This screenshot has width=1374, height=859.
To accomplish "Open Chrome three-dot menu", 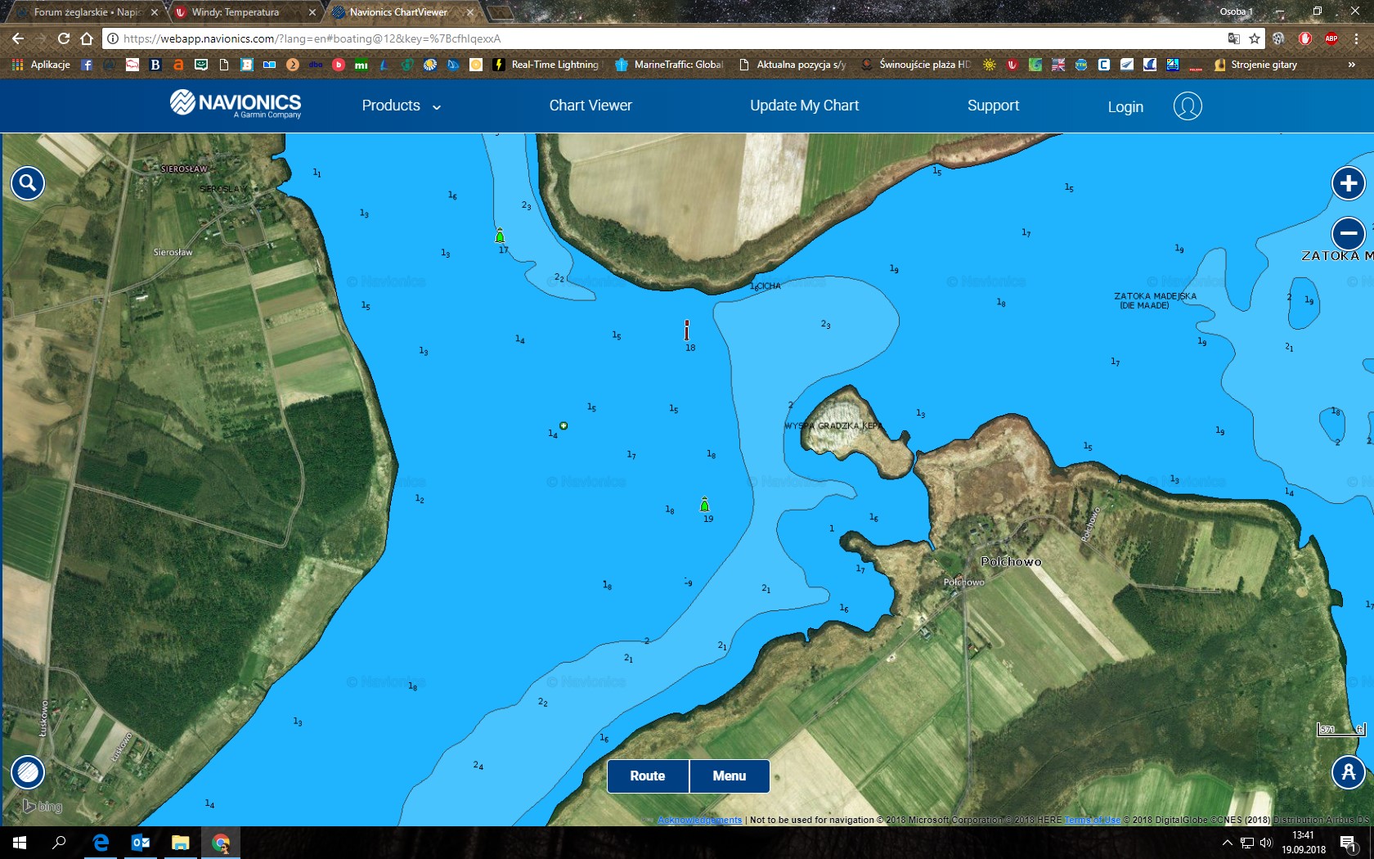I will (x=1357, y=38).
